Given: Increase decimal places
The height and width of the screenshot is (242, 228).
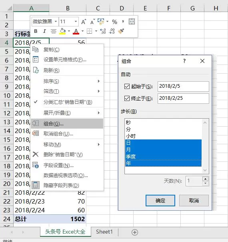Looking at the screenshot, I should [x=103, y=31].
